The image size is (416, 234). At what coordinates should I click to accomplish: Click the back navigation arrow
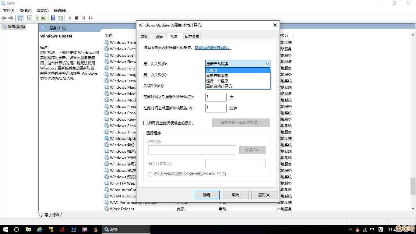(x=4, y=18)
